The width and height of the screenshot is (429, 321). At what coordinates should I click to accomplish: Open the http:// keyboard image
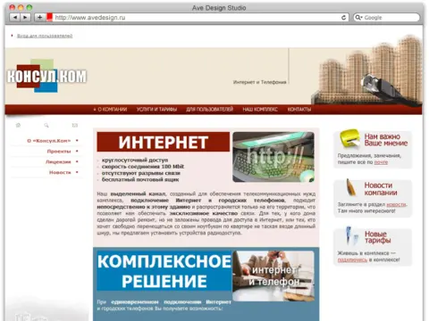point(273,157)
